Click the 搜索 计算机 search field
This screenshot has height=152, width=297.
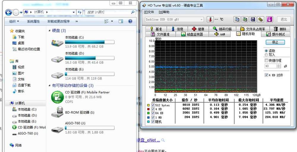[108, 12]
